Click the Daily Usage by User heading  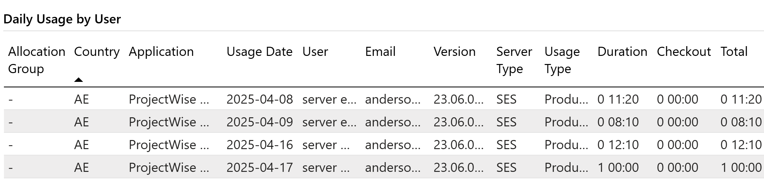[62, 19]
